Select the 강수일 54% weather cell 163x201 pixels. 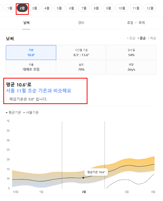(131, 53)
